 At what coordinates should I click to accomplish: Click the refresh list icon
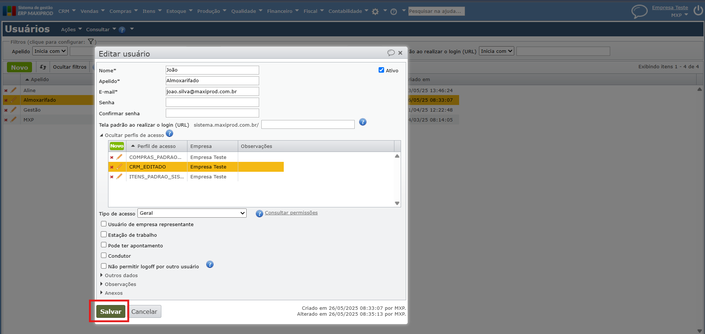click(x=43, y=67)
